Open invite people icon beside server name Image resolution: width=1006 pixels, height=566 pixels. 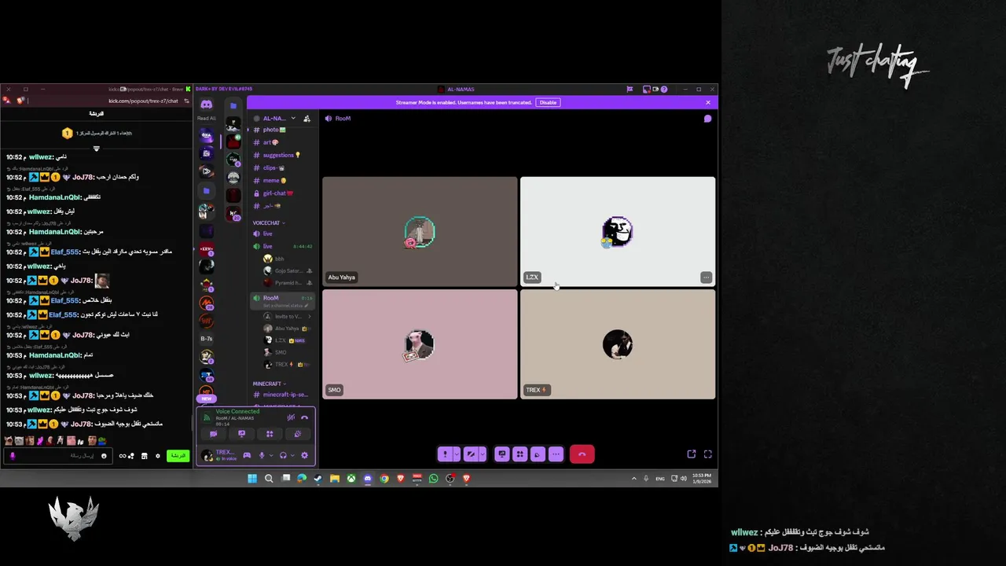[x=307, y=119]
